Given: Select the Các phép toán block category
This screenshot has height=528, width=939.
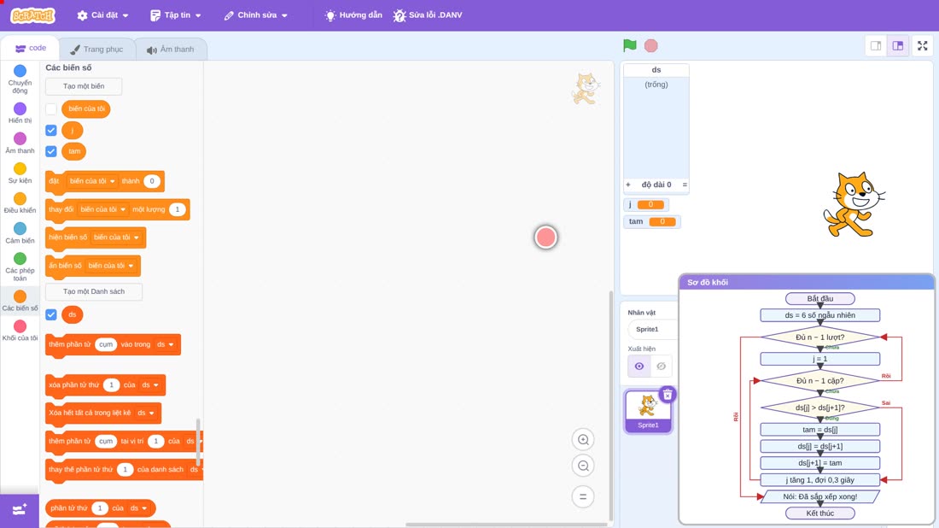Looking at the screenshot, I should (x=20, y=267).
